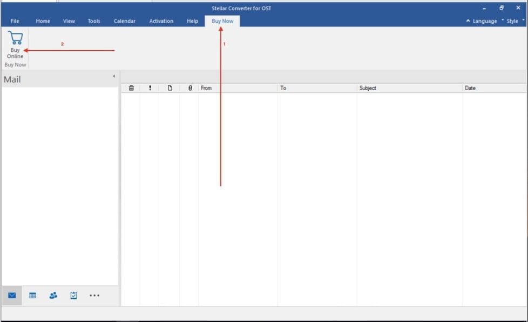The height and width of the screenshot is (322, 528).
Task: Sort emails by Subject column header
Action: click(x=409, y=88)
